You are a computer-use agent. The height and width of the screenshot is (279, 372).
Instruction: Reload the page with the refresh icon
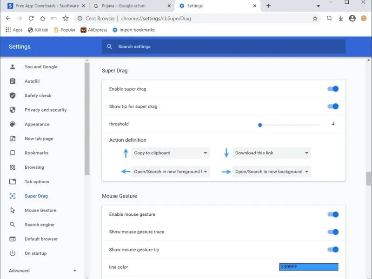pyautogui.click(x=31, y=18)
